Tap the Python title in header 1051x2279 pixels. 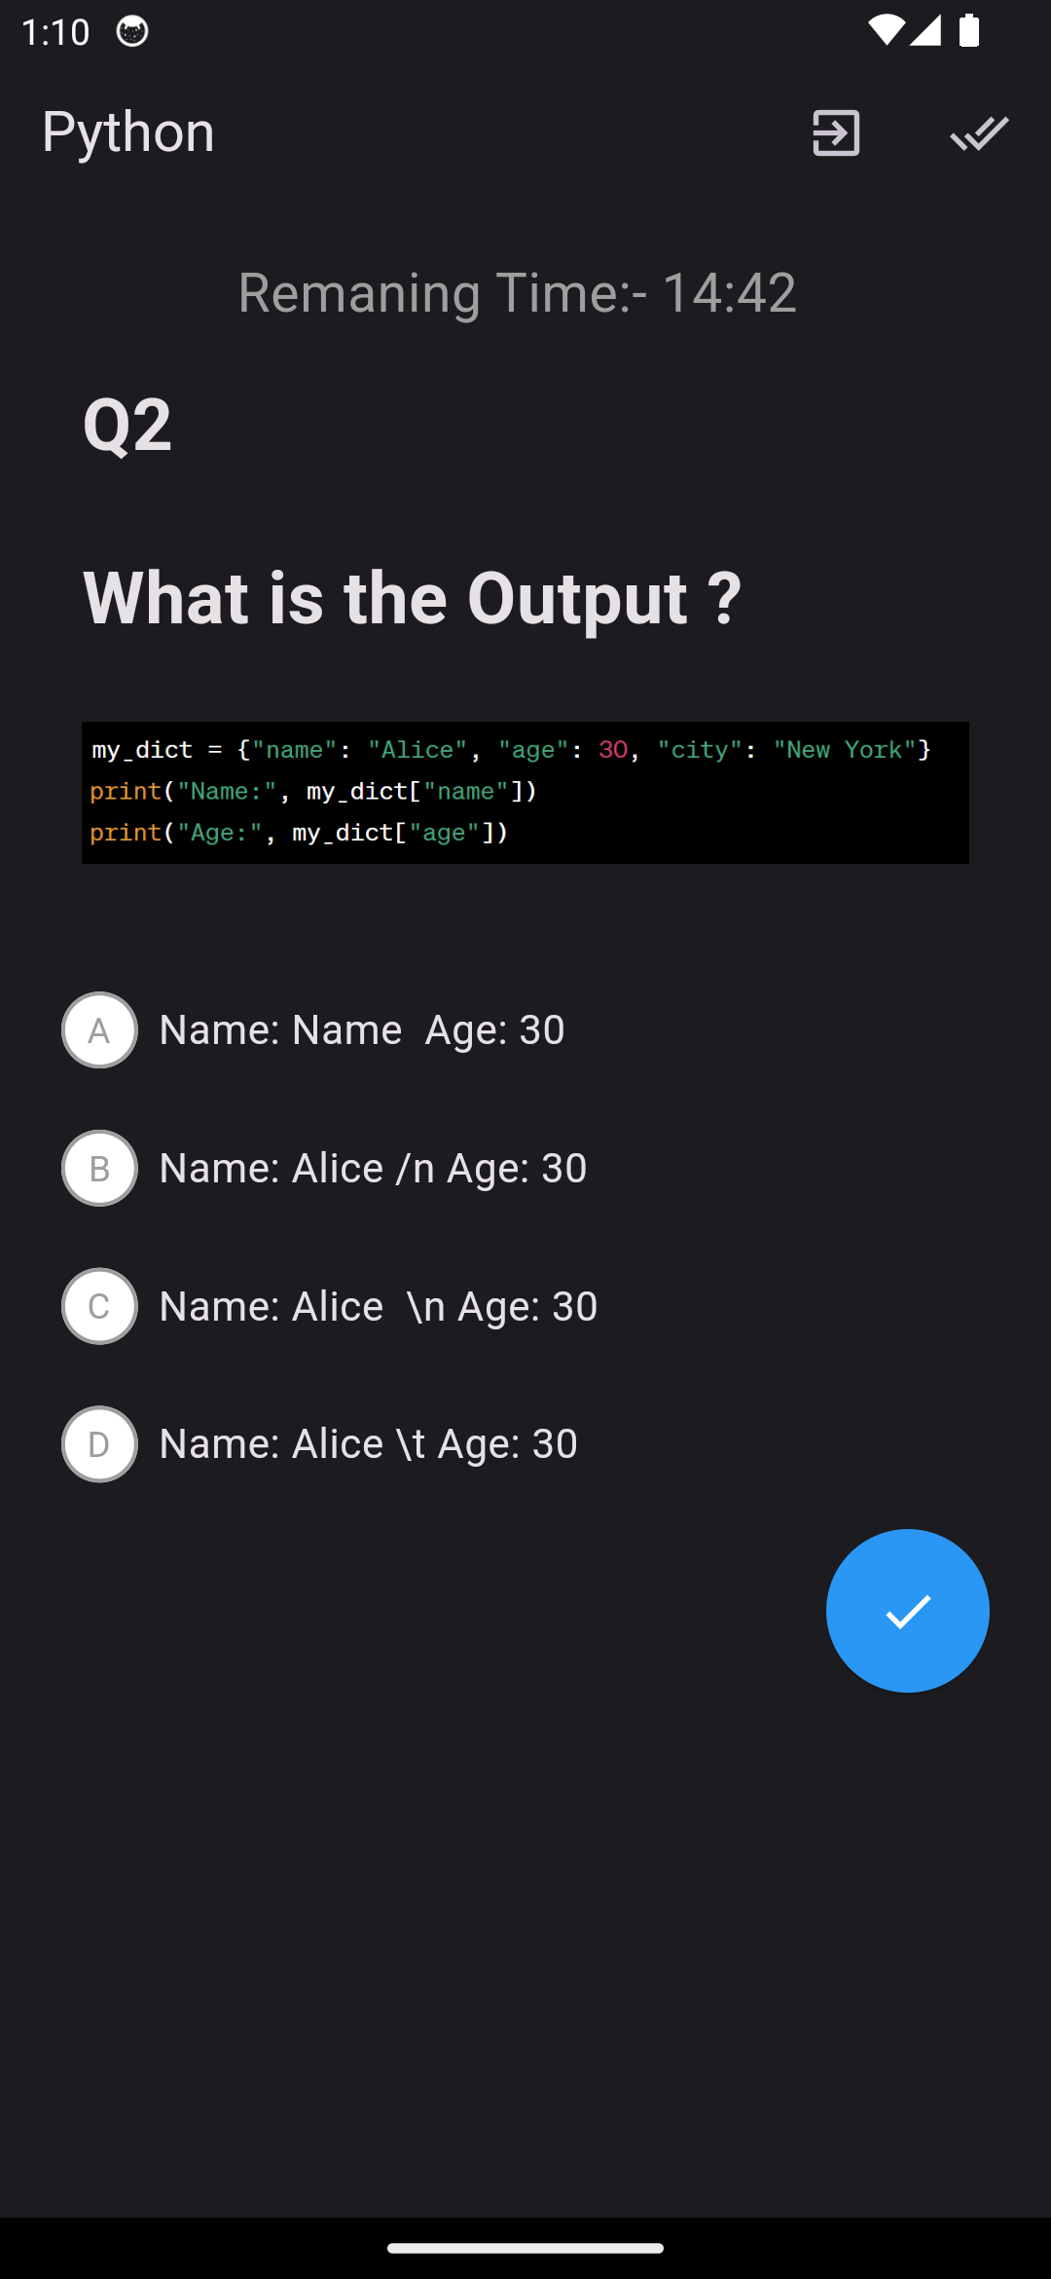coord(128,132)
